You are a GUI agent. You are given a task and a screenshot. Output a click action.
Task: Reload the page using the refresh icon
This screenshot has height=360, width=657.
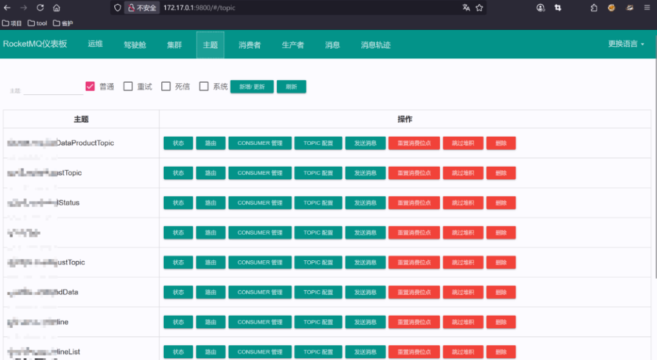[x=40, y=8]
